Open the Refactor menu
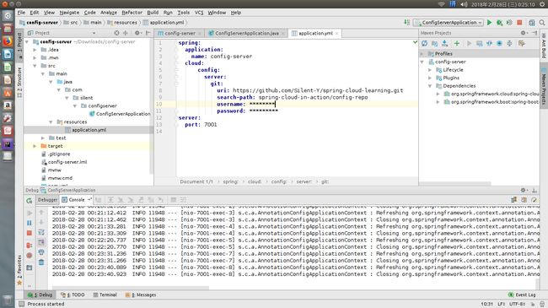This screenshot has height=308, width=548. pos(132,13)
